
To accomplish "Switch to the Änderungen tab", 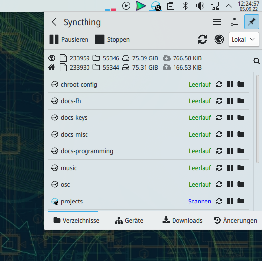I will click(235, 220).
